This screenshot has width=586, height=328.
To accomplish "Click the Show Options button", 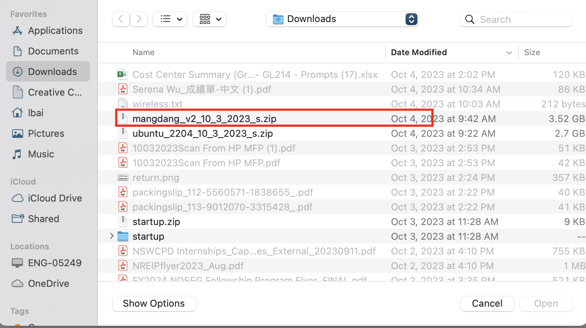I will point(154,303).
